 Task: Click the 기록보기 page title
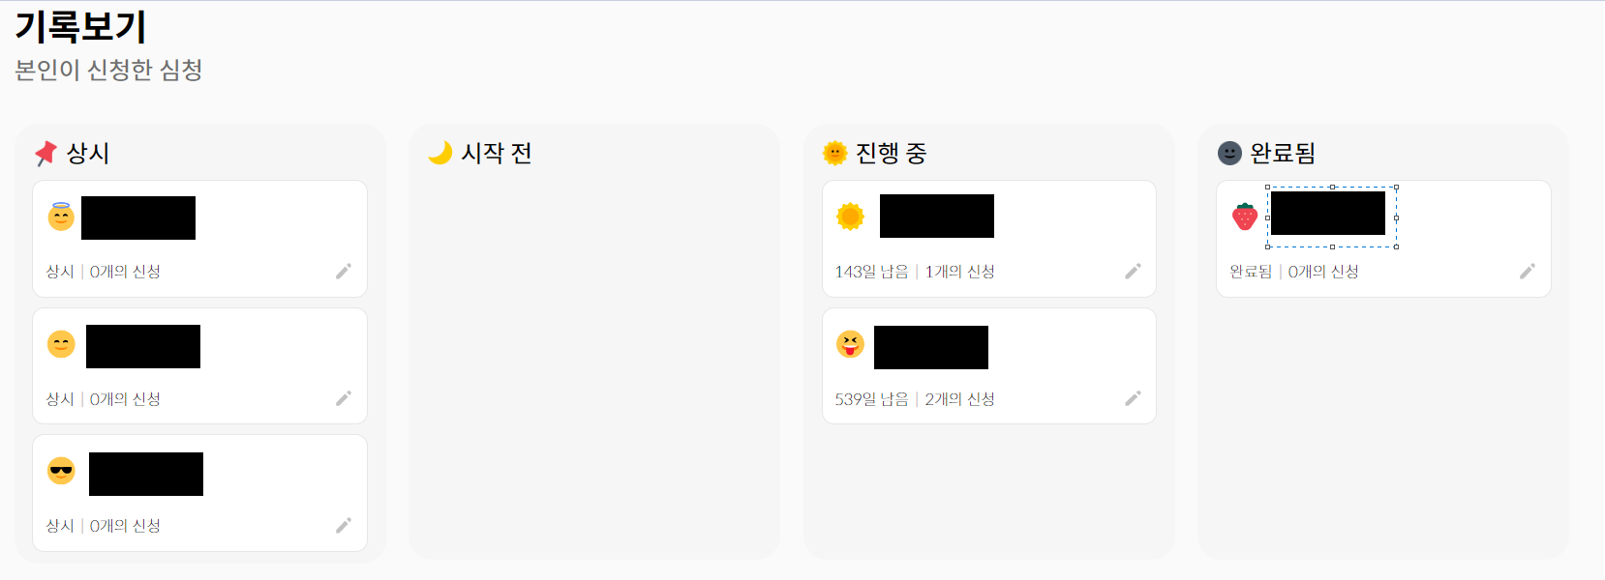(80, 26)
